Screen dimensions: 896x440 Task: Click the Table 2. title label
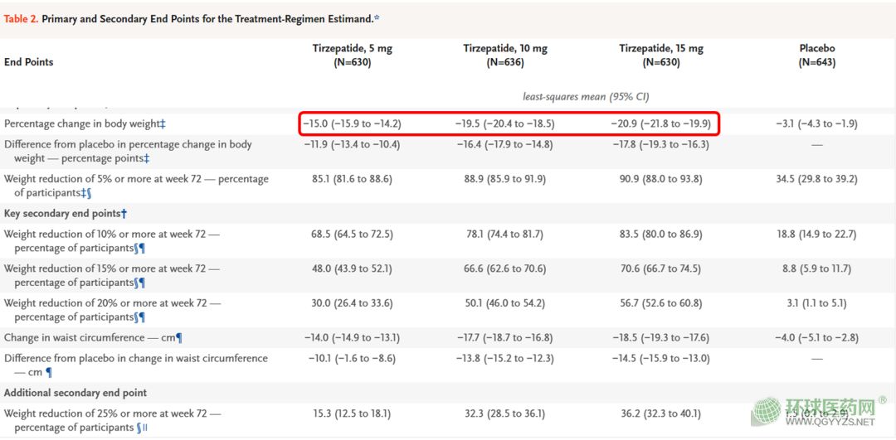point(20,18)
